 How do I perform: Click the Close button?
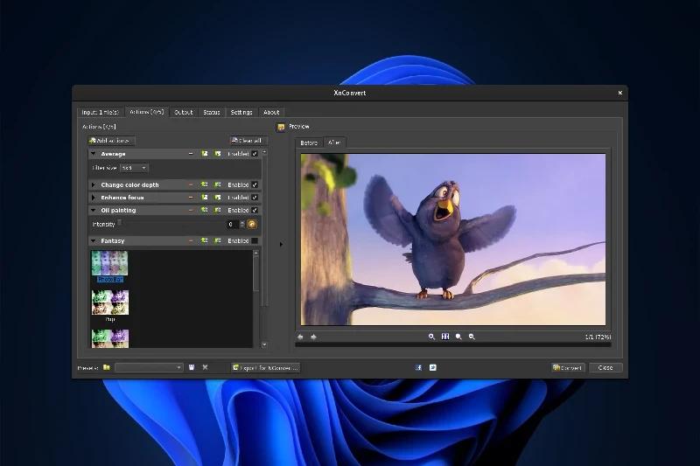point(605,367)
